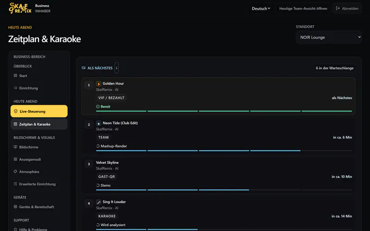The height and width of the screenshot is (231, 370).
Task: Click the queue number 3 badge
Action: (89, 164)
